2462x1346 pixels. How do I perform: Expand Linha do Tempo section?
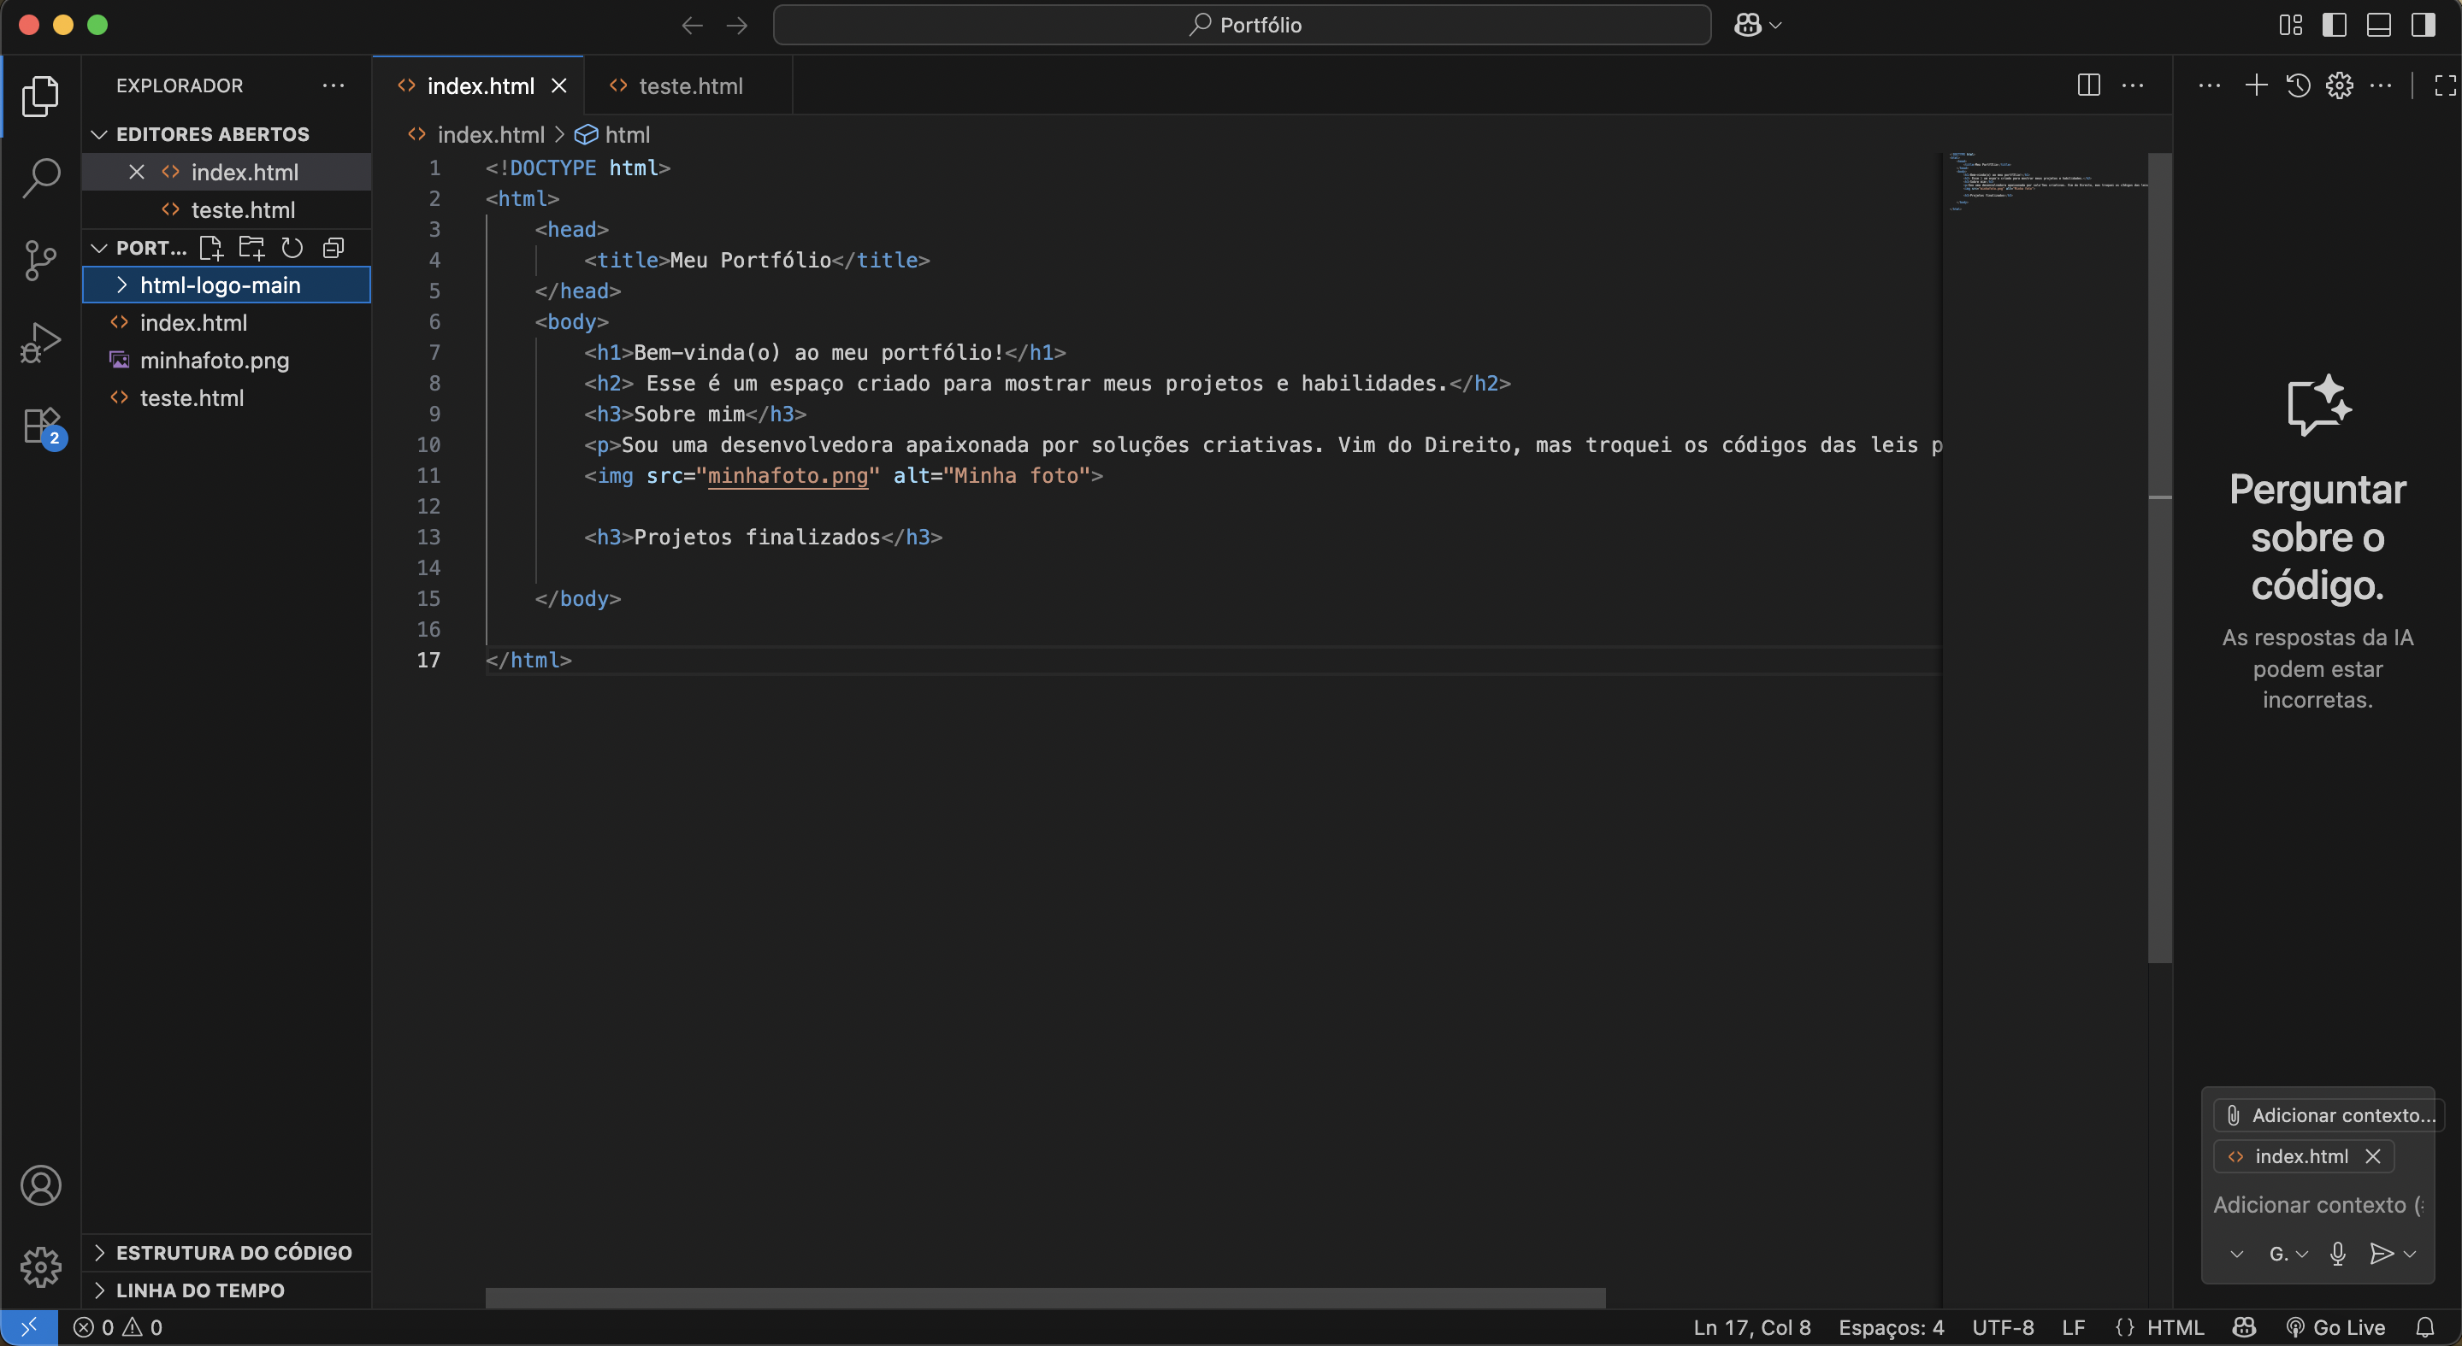tap(227, 1290)
